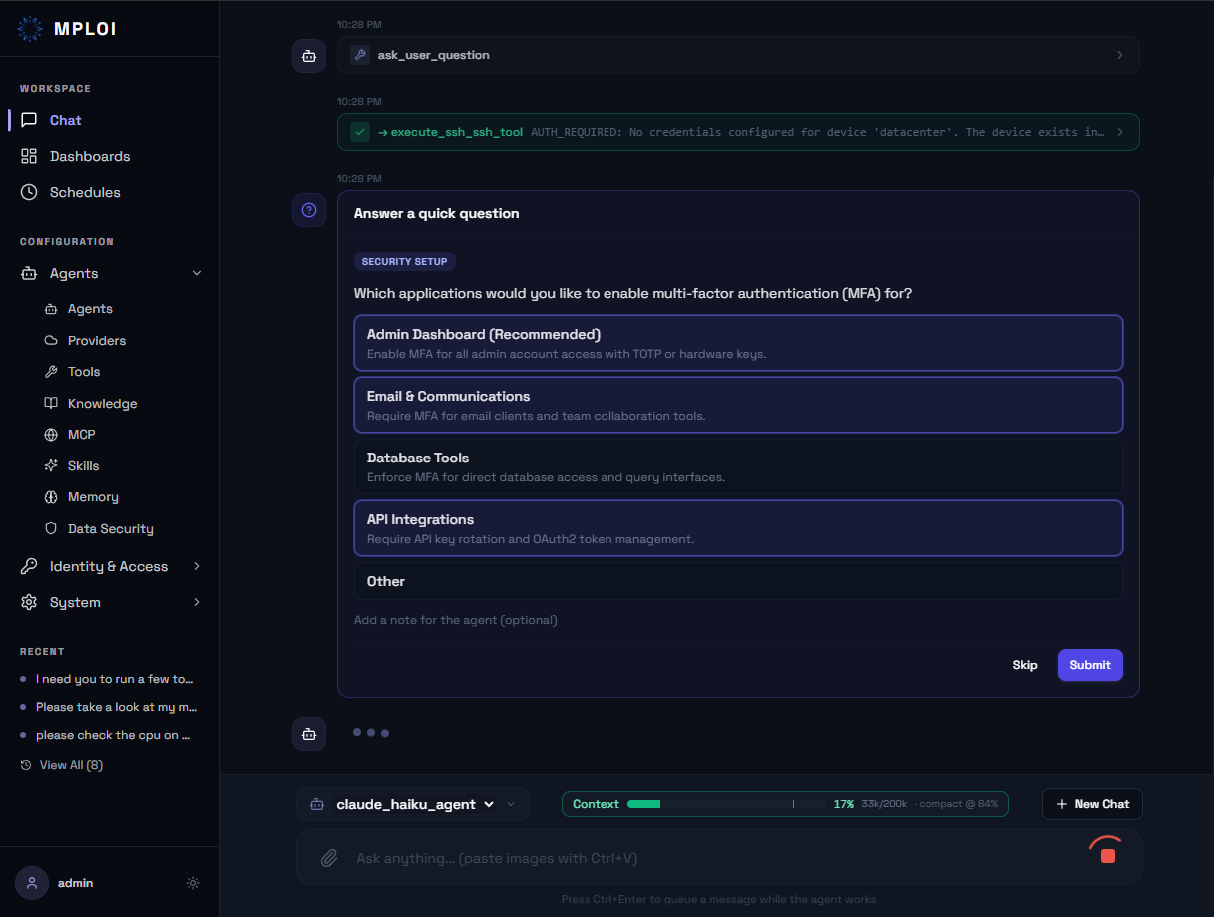Click the Context usage progress bar

point(725,804)
